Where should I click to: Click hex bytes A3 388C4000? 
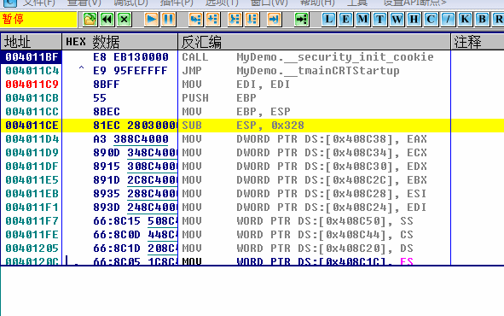point(130,139)
